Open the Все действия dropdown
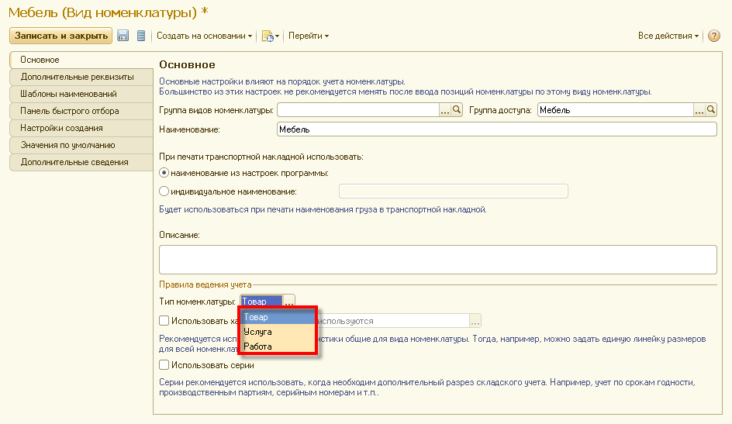 pyautogui.click(x=668, y=36)
